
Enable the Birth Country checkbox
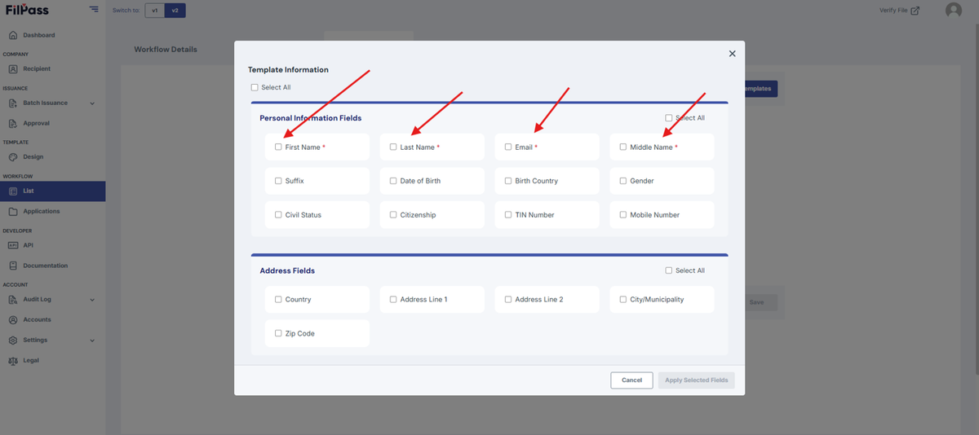click(x=508, y=181)
